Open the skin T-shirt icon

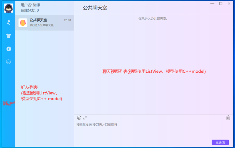coord(9,36)
